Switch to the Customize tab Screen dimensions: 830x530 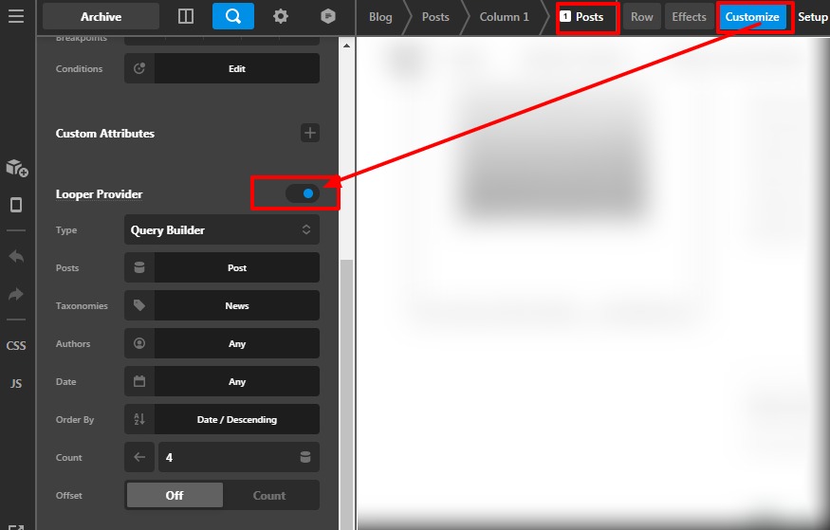click(x=751, y=17)
